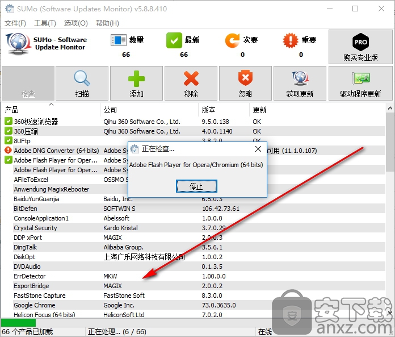395x337 pixels.
Task: Click the Alibaba Group. company cell
Action: [x=124, y=247]
